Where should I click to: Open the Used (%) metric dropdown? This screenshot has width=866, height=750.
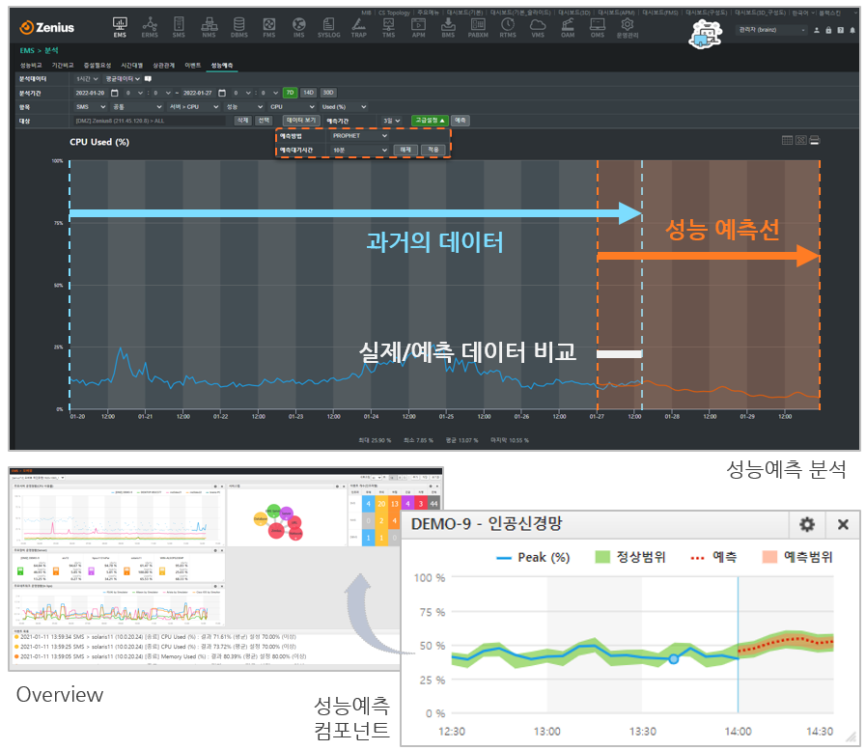pyautogui.click(x=344, y=106)
